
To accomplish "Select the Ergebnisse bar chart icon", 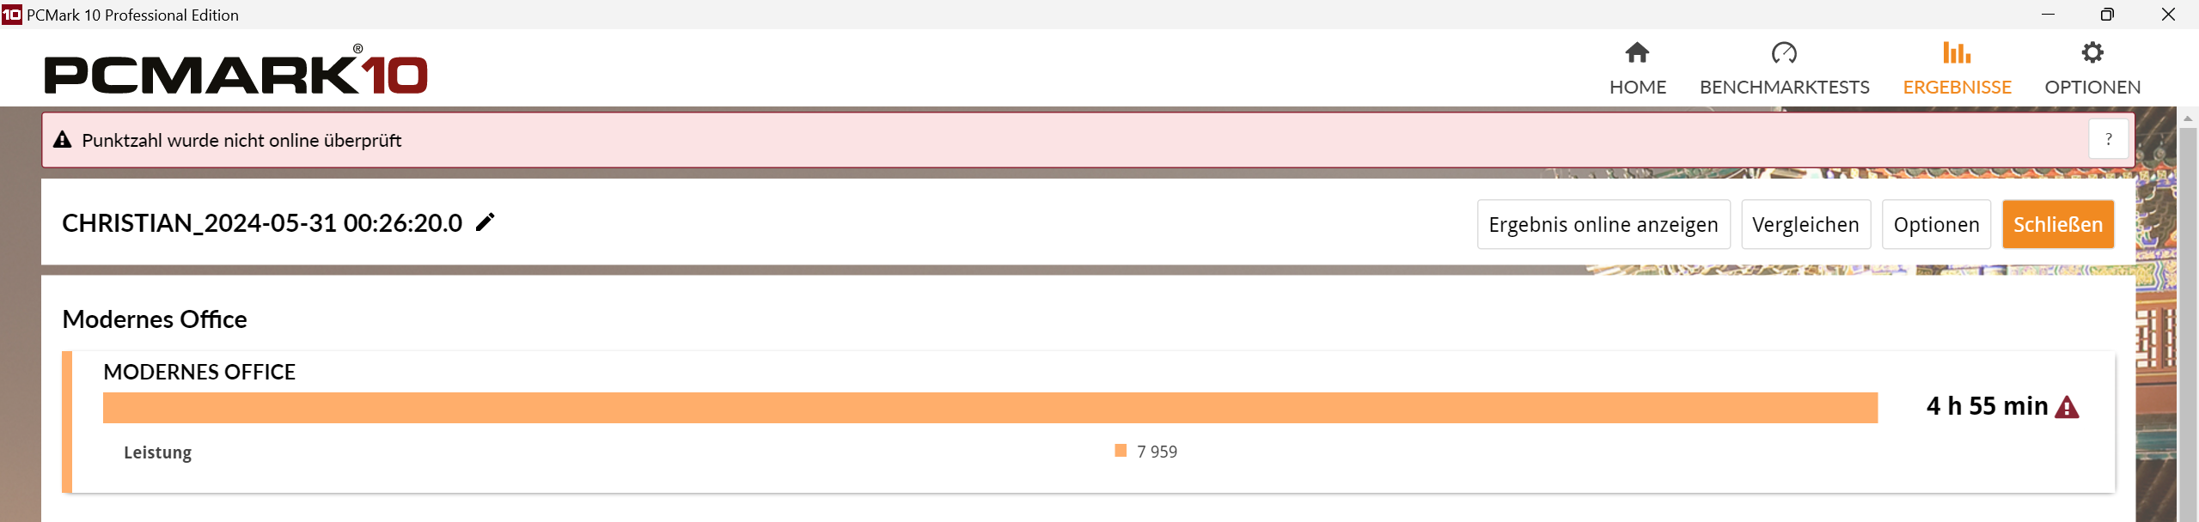I will coord(1957,53).
